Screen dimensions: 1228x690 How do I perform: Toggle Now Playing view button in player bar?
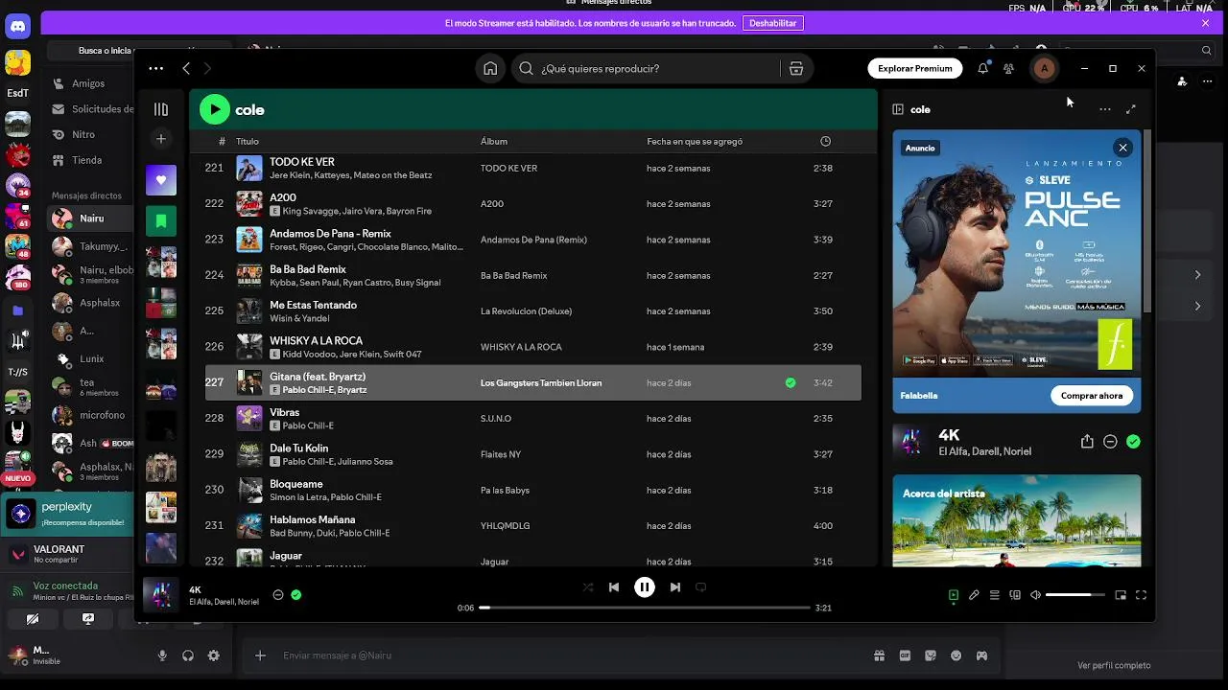pos(953,595)
